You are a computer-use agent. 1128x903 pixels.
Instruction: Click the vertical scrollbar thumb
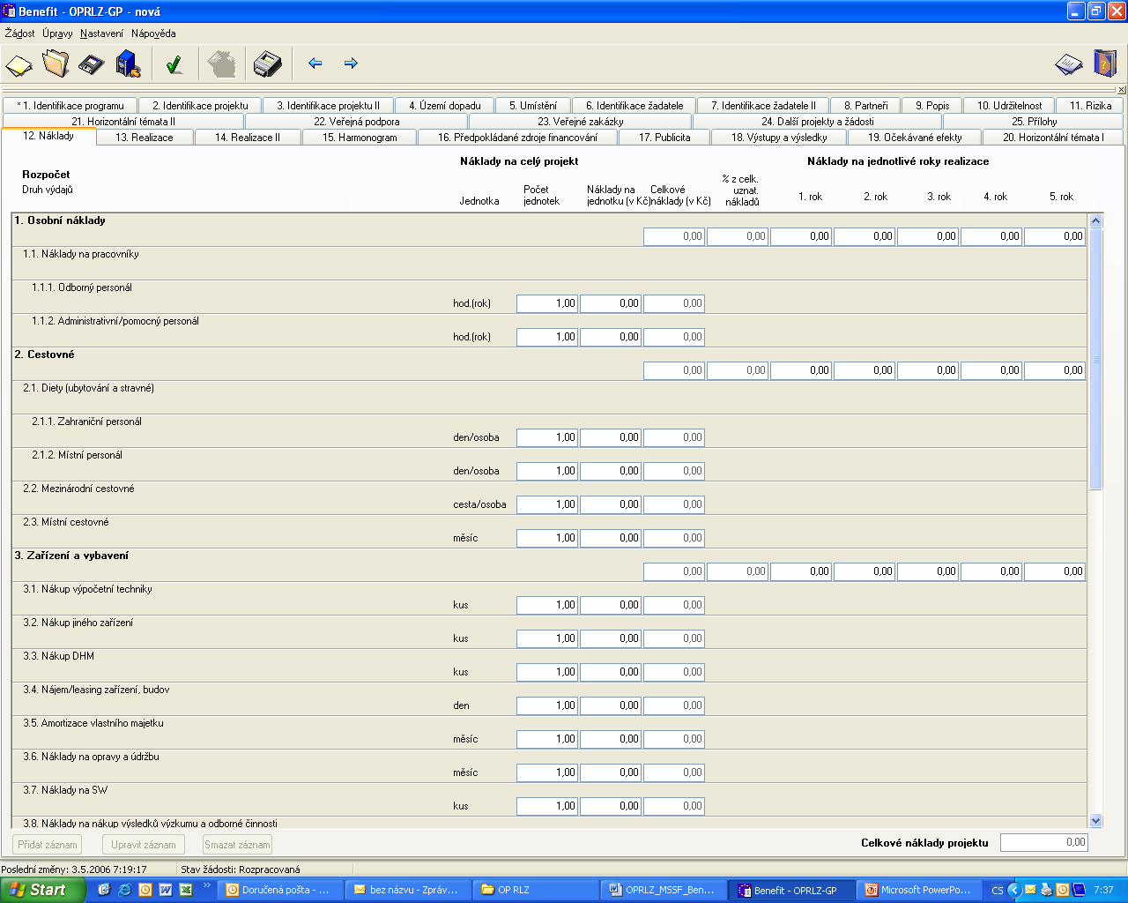pos(1096,359)
